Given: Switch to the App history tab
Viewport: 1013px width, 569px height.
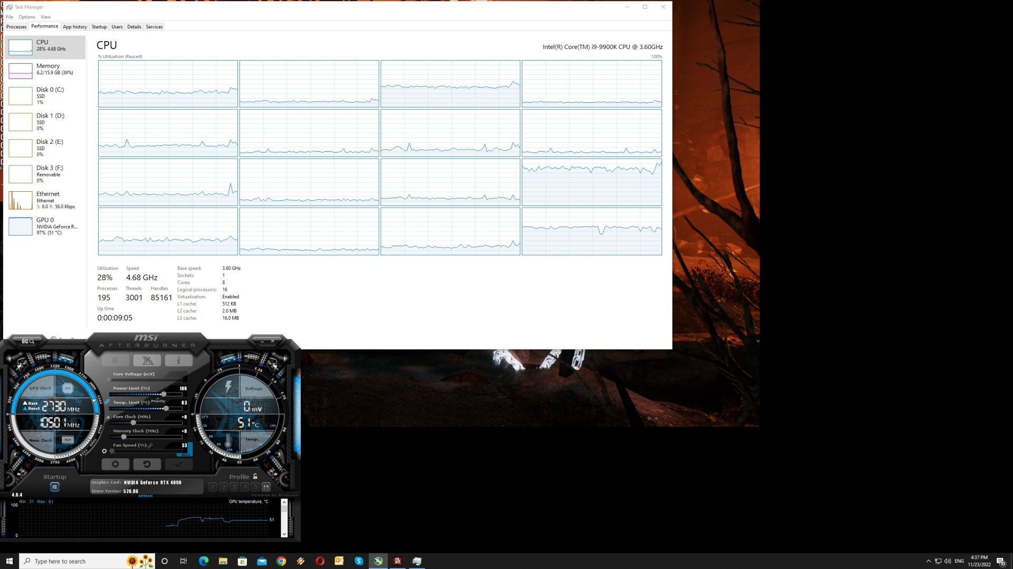Looking at the screenshot, I should [x=74, y=27].
